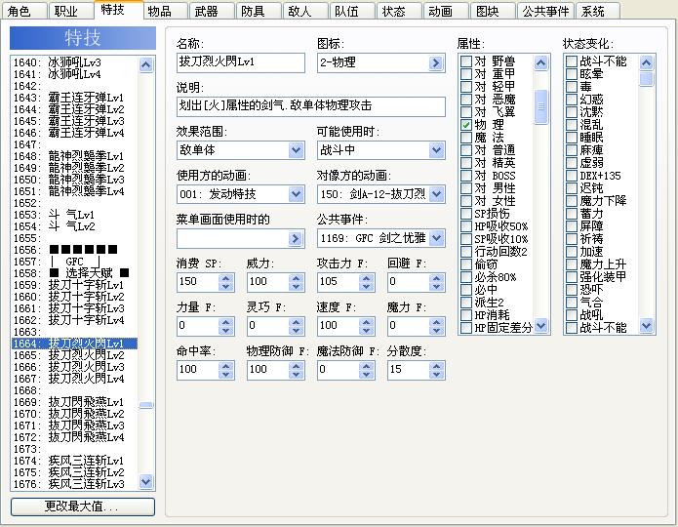Increase the 消费 SP value
This screenshot has width=678, height=527.
pos(225,278)
